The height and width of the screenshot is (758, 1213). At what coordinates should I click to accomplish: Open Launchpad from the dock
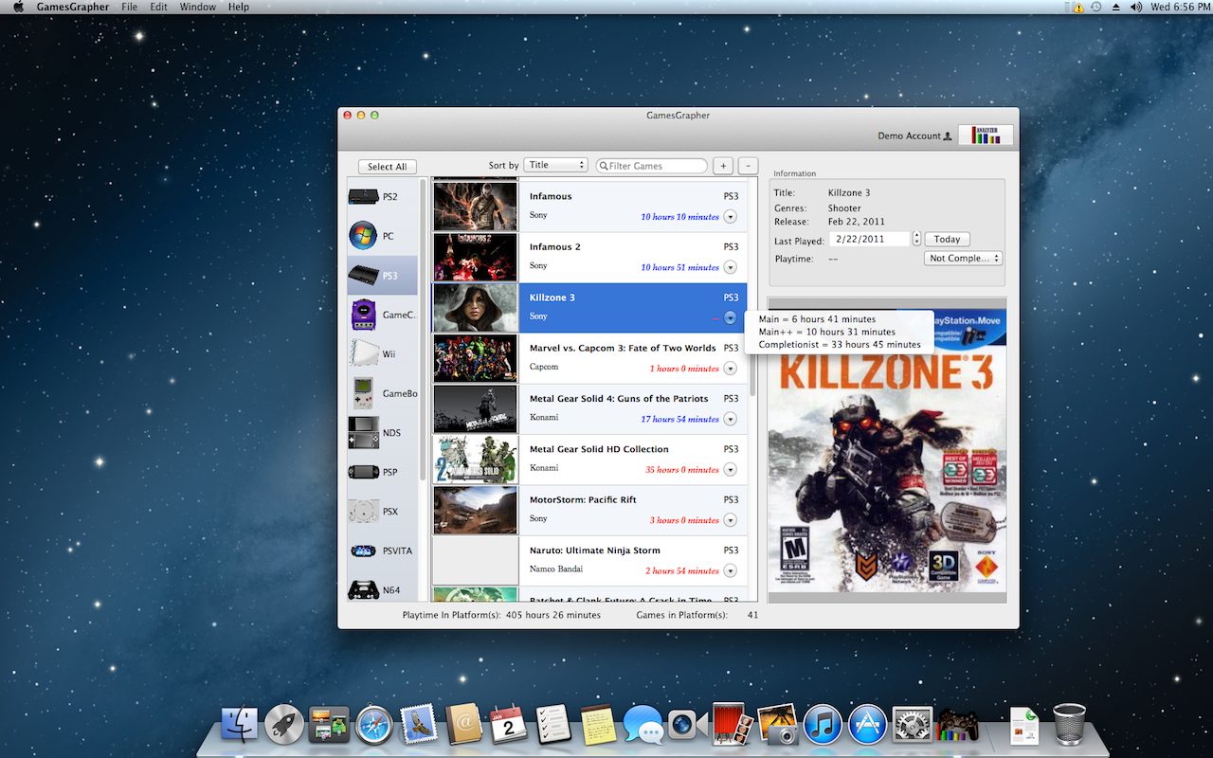[x=283, y=726]
